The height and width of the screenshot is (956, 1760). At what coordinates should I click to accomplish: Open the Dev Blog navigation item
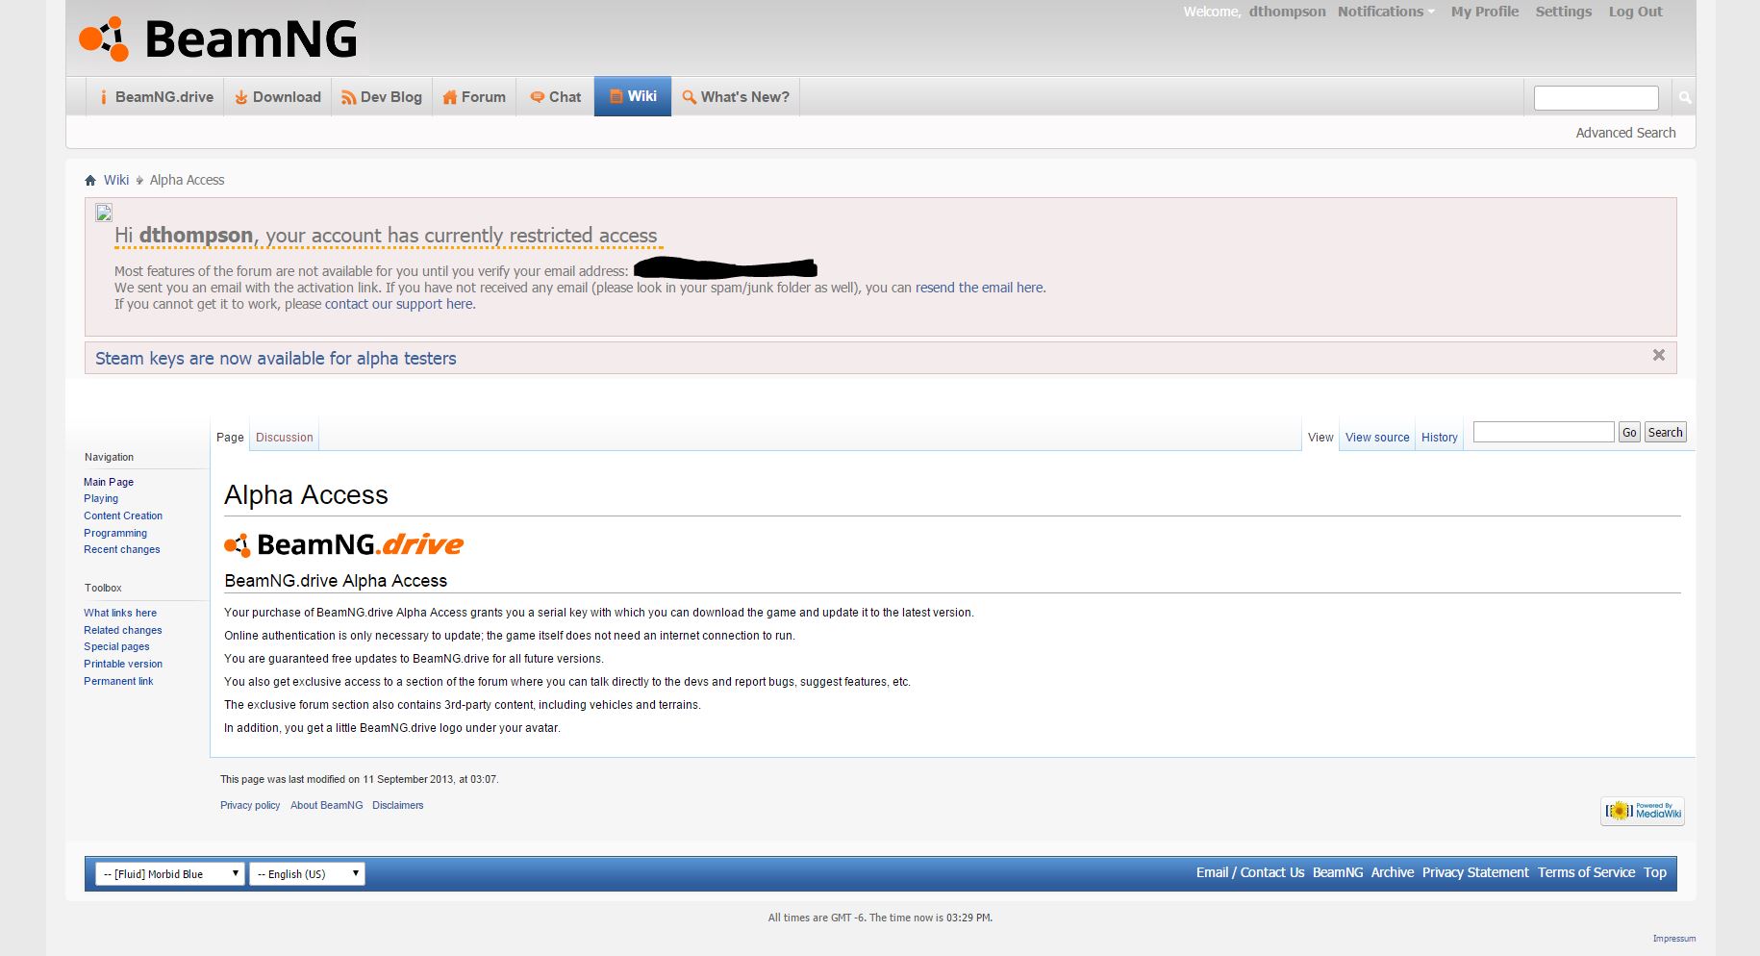click(x=382, y=97)
